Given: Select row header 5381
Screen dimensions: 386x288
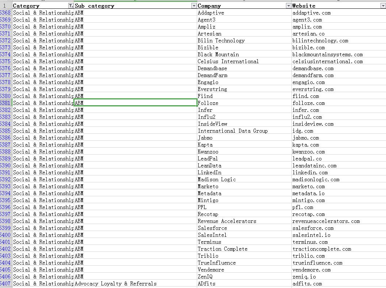Looking at the screenshot, I should tap(6, 103).
